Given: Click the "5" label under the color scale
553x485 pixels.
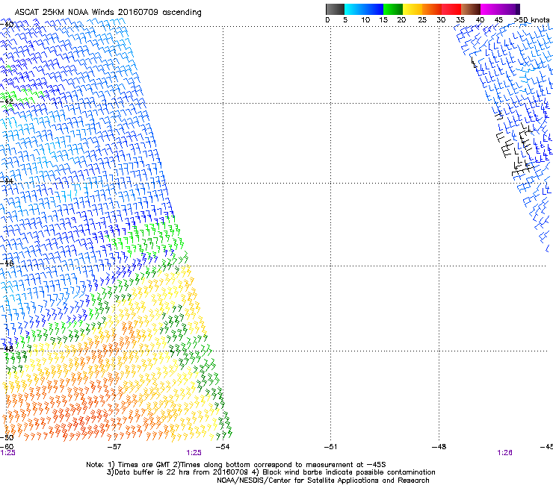Looking at the screenshot, I should click(345, 20).
